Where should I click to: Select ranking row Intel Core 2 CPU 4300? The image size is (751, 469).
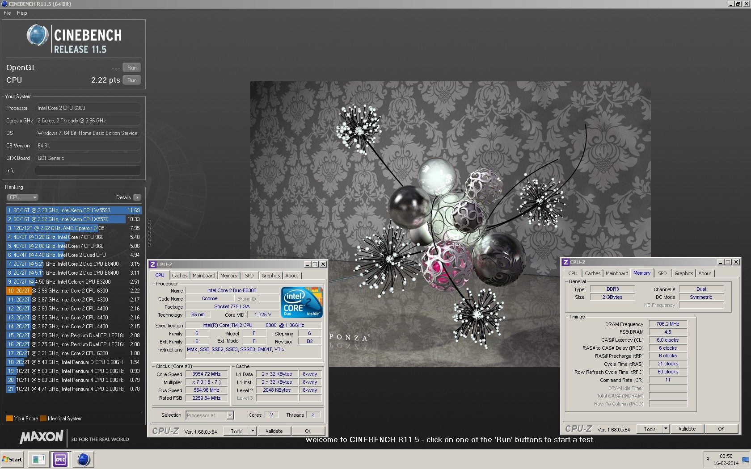pyautogui.click(x=74, y=300)
